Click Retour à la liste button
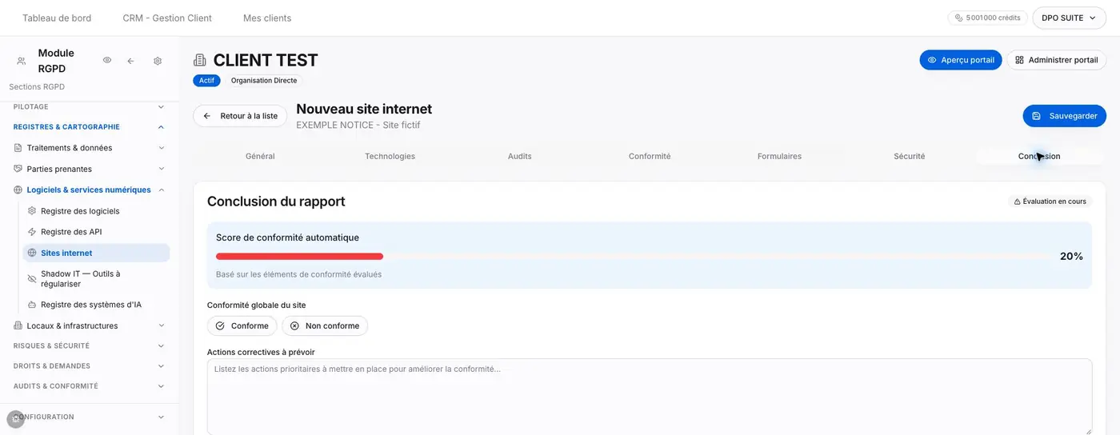This screenshot has width=1120, height=435. [x=240, y=116]
